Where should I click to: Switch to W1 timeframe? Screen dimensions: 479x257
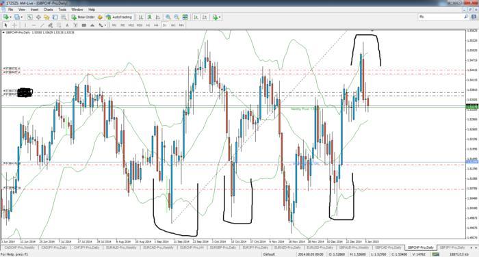[173, 25]
